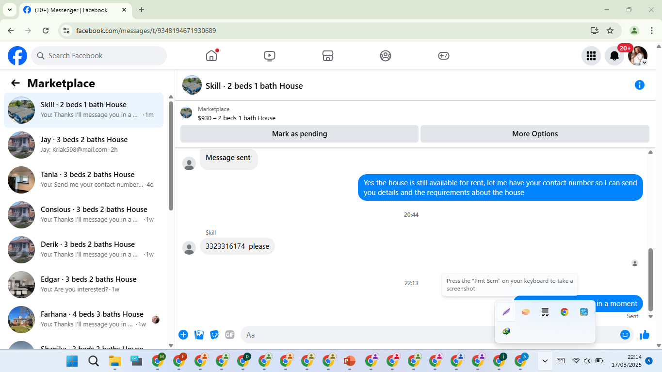Open the GIF picker

pyautogui.click(x=230, y=335)
